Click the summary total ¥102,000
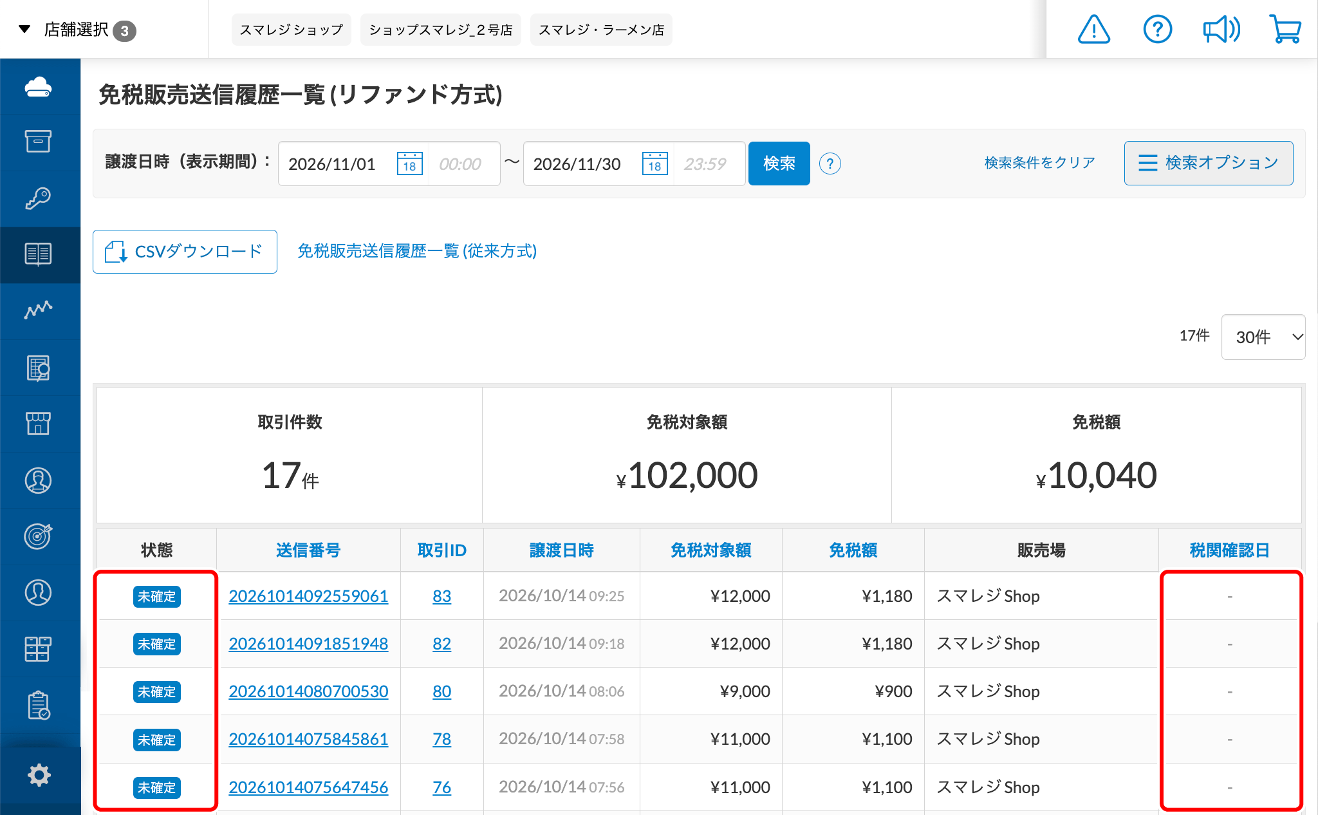This screenshot has width=1318, height=815. click(x=687, y=476)
